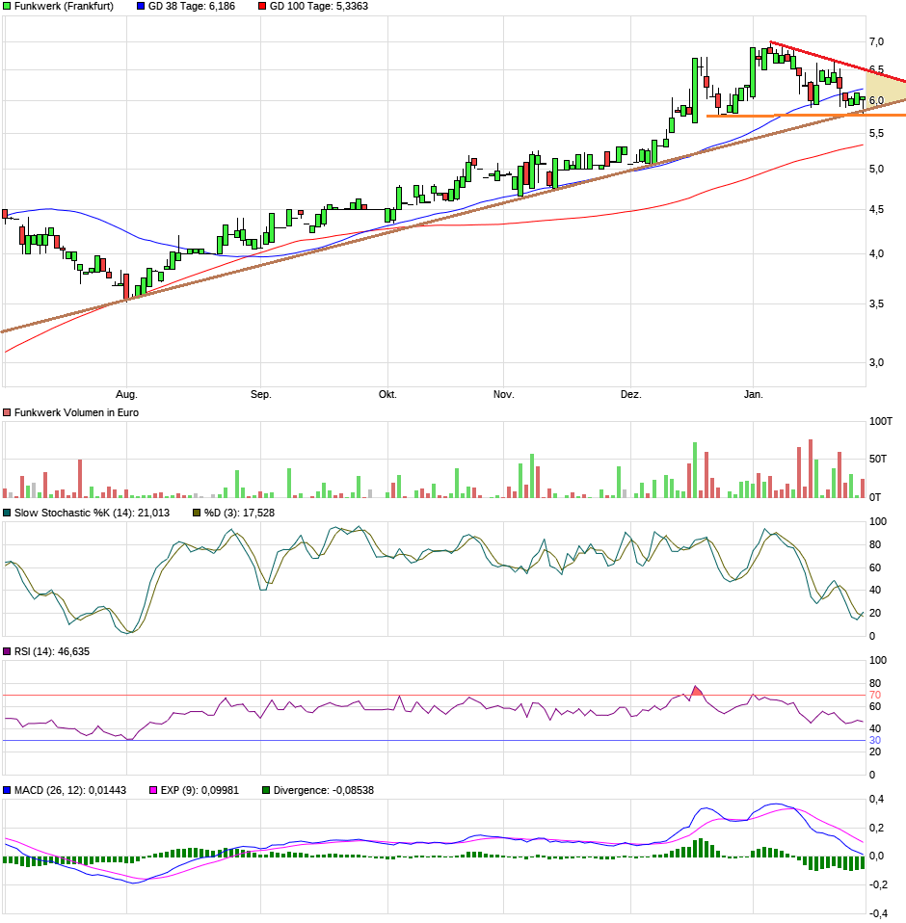Click the magenta EXP (9) legend square

point(153,790)
